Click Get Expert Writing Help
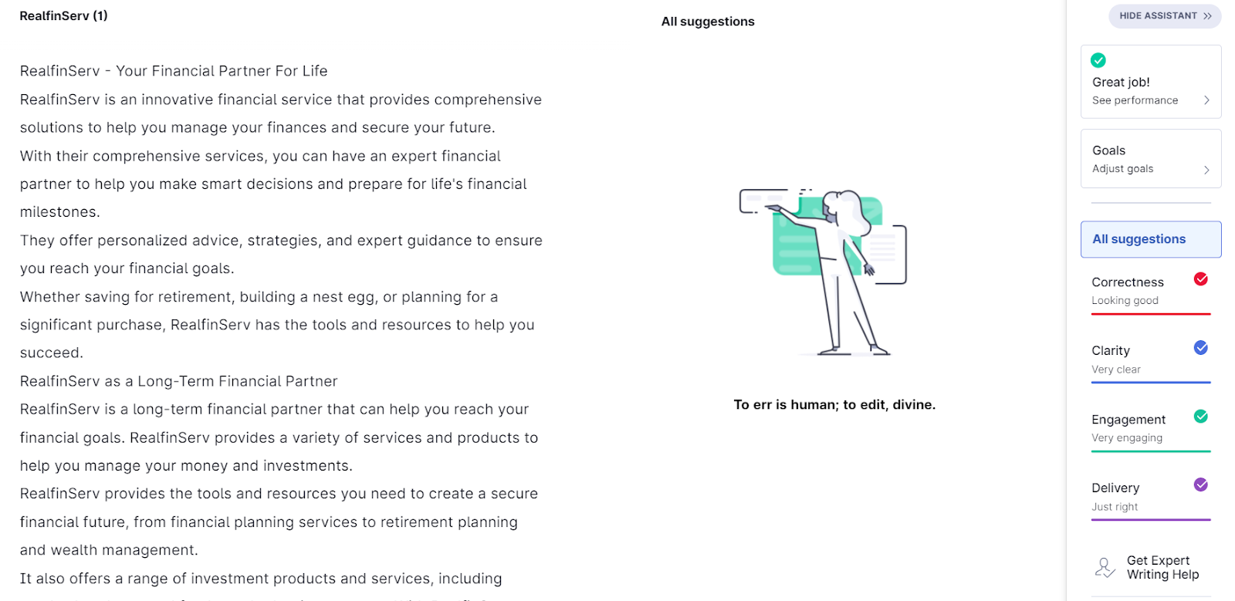Screen dimensions: 1235x601 (1162, 568)
